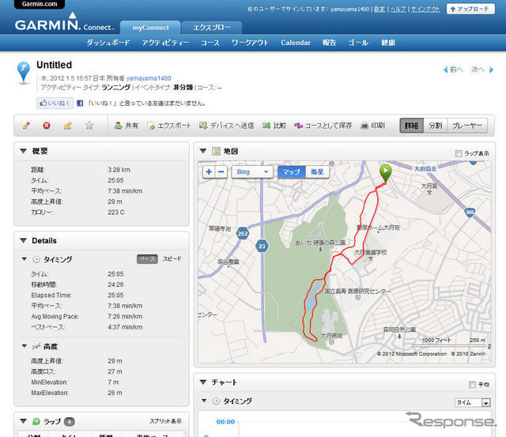Image resolution: width=506 pixels, height=437 pixels.
Task: Collapse the チャート chart panel
Action: (203, 382)
